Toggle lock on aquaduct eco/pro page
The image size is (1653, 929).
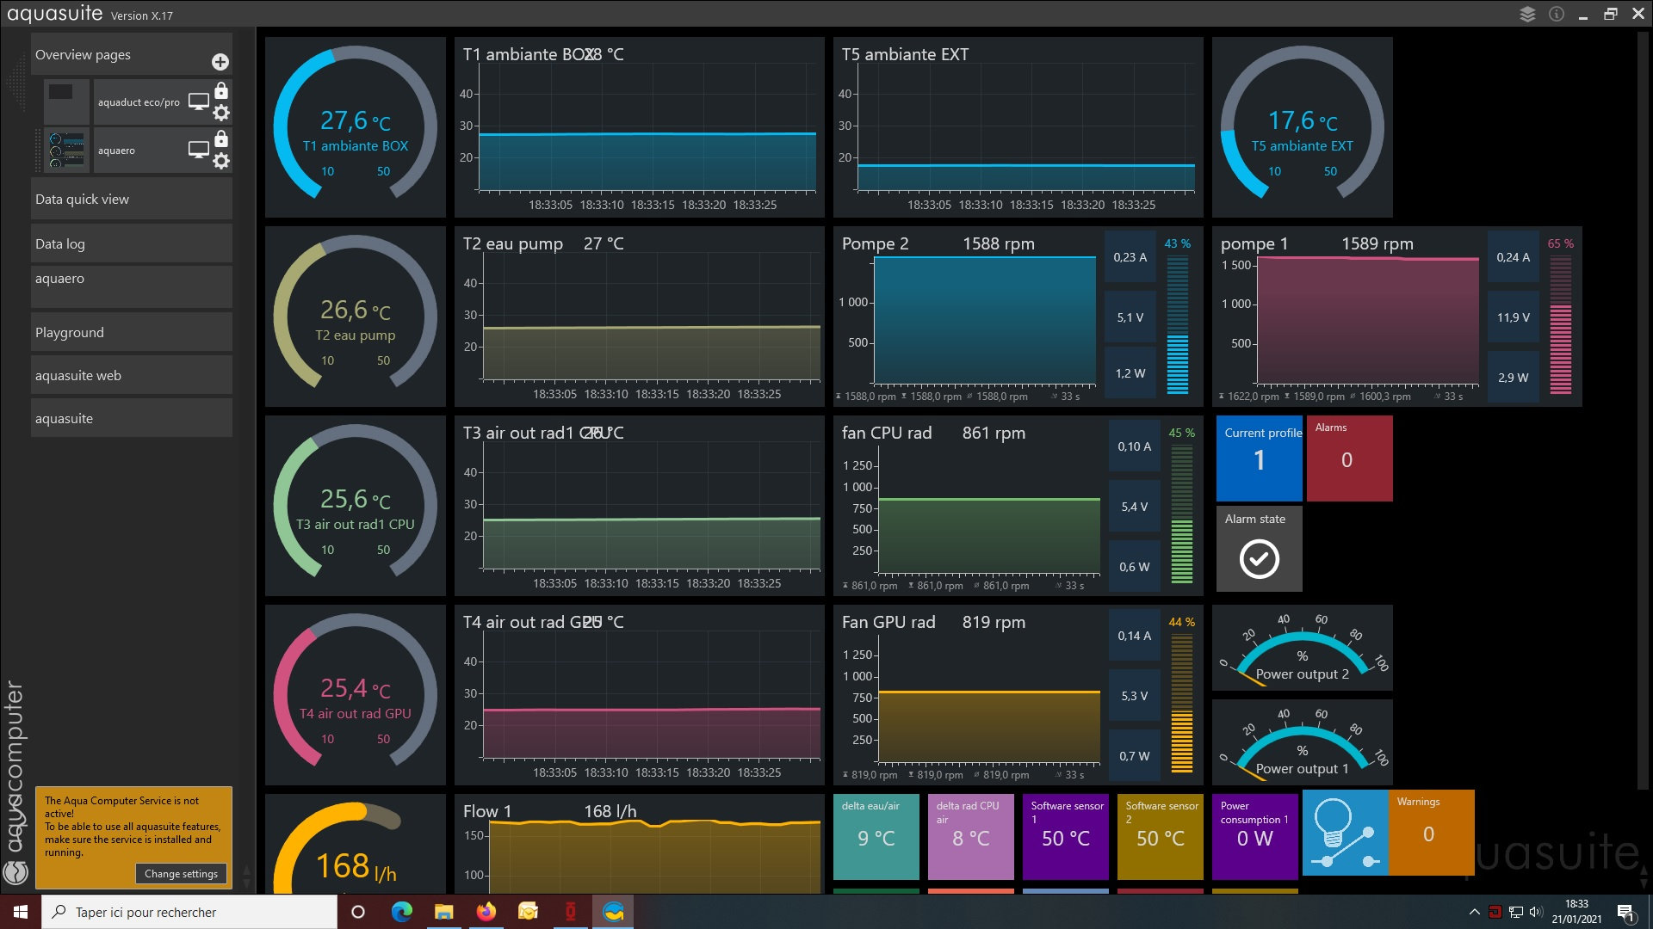221,91
